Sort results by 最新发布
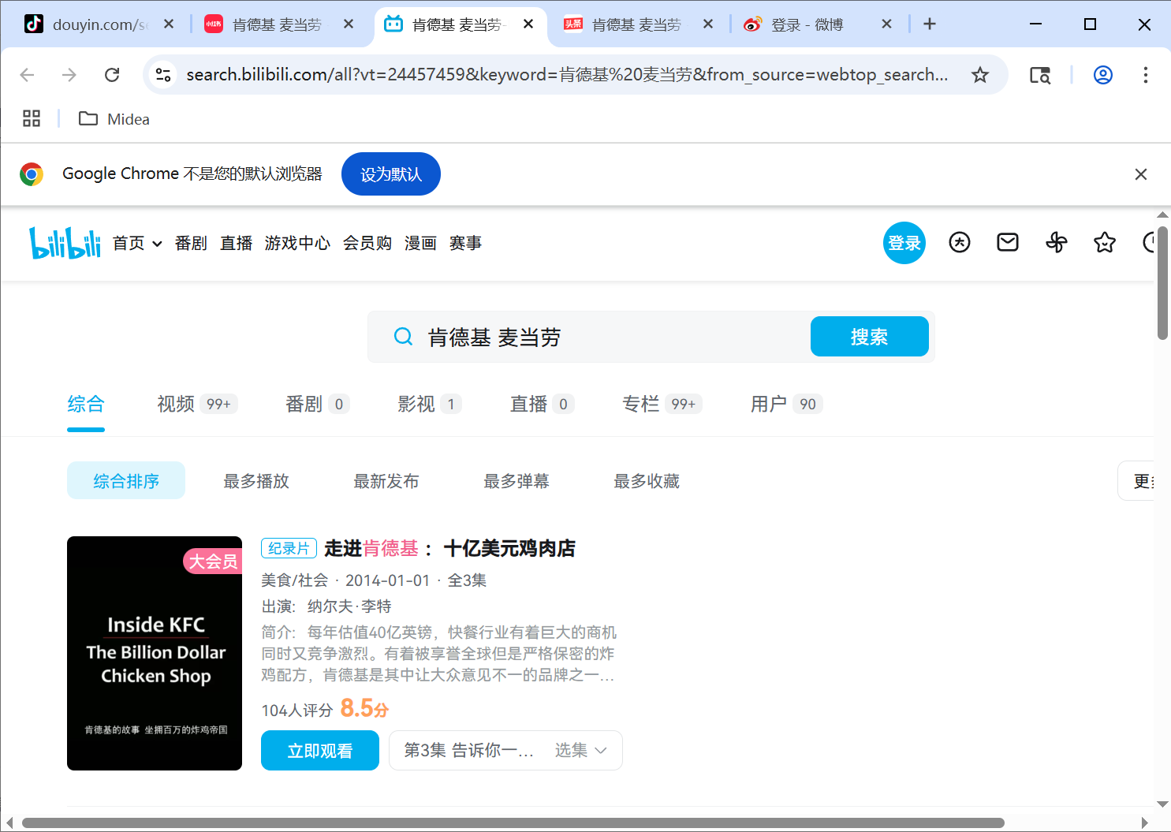The width and height of the screenshot is (1171, 832). point(386,481)
